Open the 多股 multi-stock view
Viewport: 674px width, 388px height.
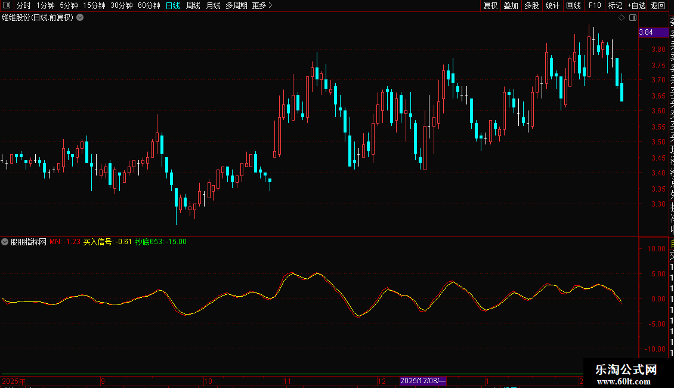click(x=531, y=5)
